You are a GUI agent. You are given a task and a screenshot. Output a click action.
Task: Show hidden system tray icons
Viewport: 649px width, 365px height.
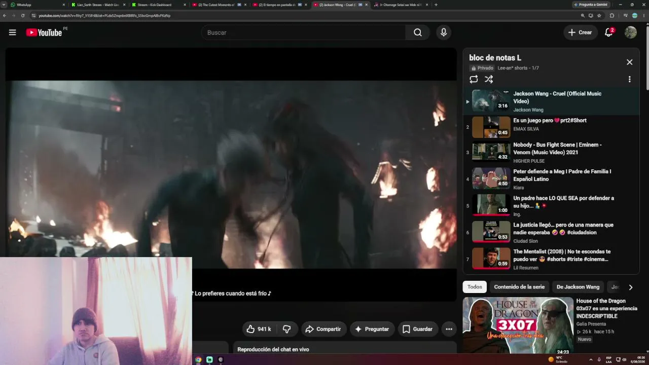591,359
